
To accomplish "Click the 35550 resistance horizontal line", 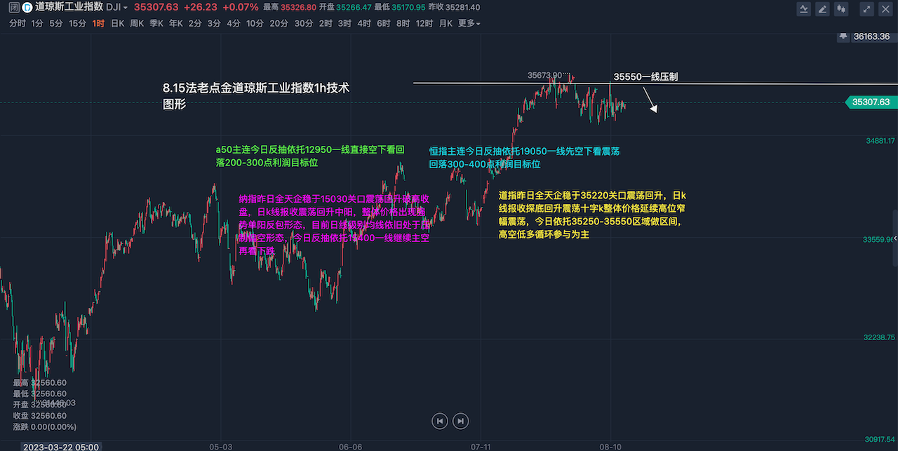I will (x=491, y=83).
